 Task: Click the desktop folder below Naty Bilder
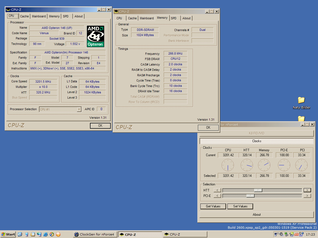point(301,118)
